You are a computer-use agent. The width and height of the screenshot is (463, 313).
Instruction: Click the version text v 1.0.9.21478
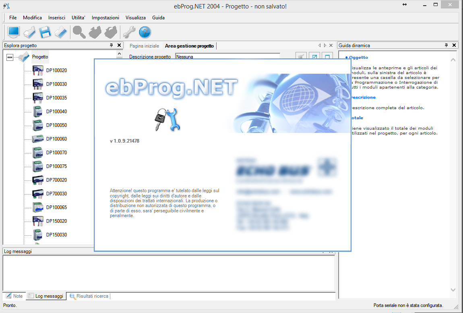125,141
